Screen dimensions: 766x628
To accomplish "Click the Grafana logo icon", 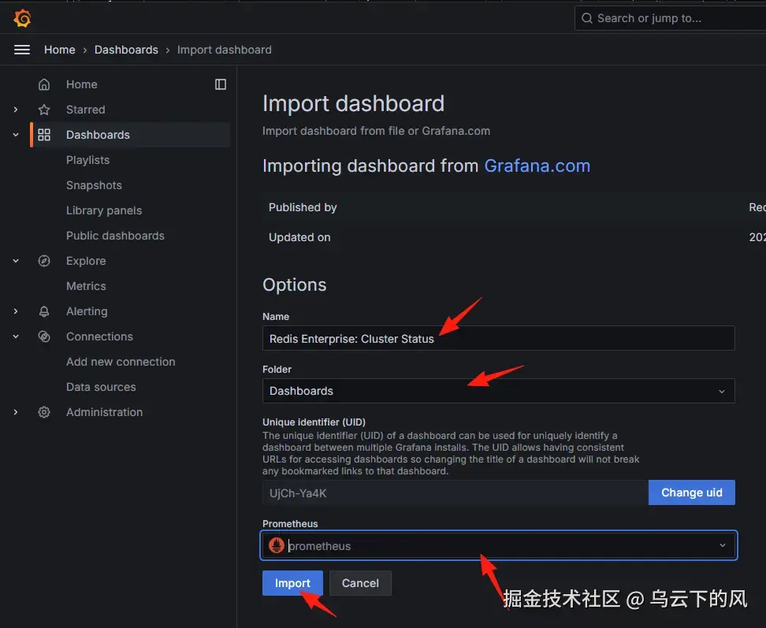I will [x=22, y=19].
